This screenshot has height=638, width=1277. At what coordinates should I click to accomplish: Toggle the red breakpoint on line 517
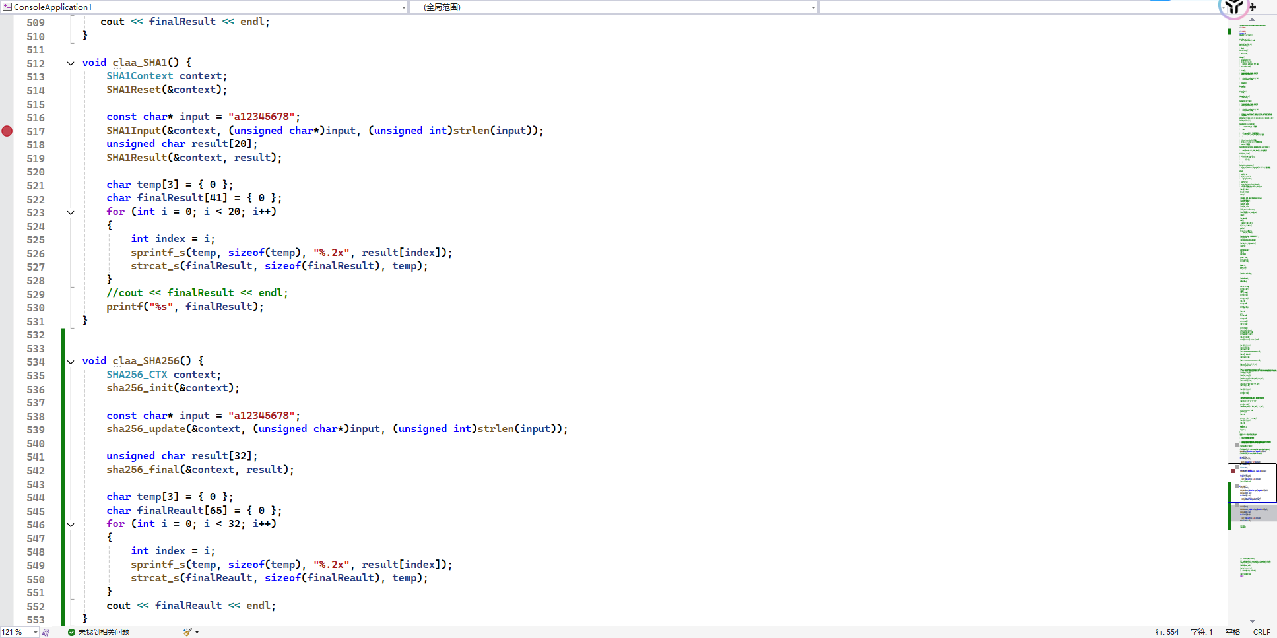pyautogui.click(x=7, y=131)
